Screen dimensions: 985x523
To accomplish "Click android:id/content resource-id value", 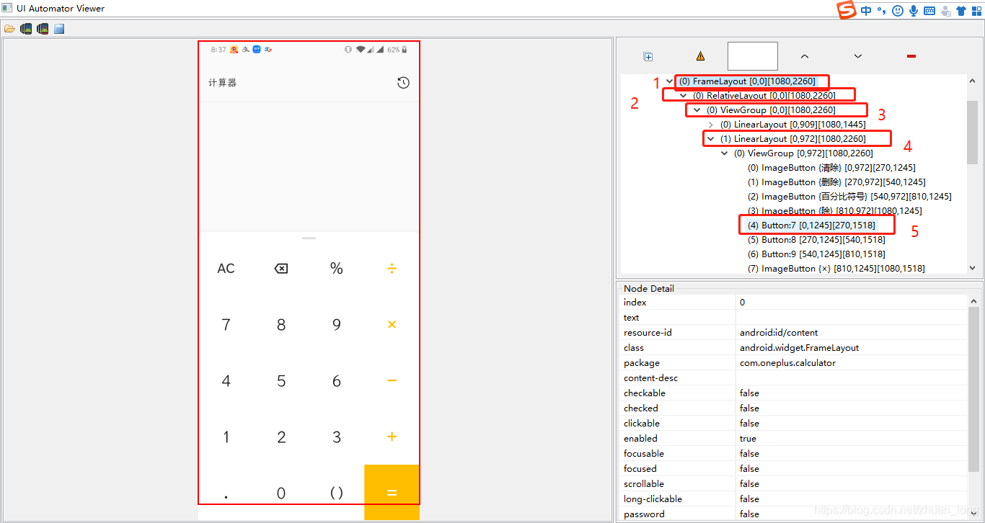I will 779,333.
